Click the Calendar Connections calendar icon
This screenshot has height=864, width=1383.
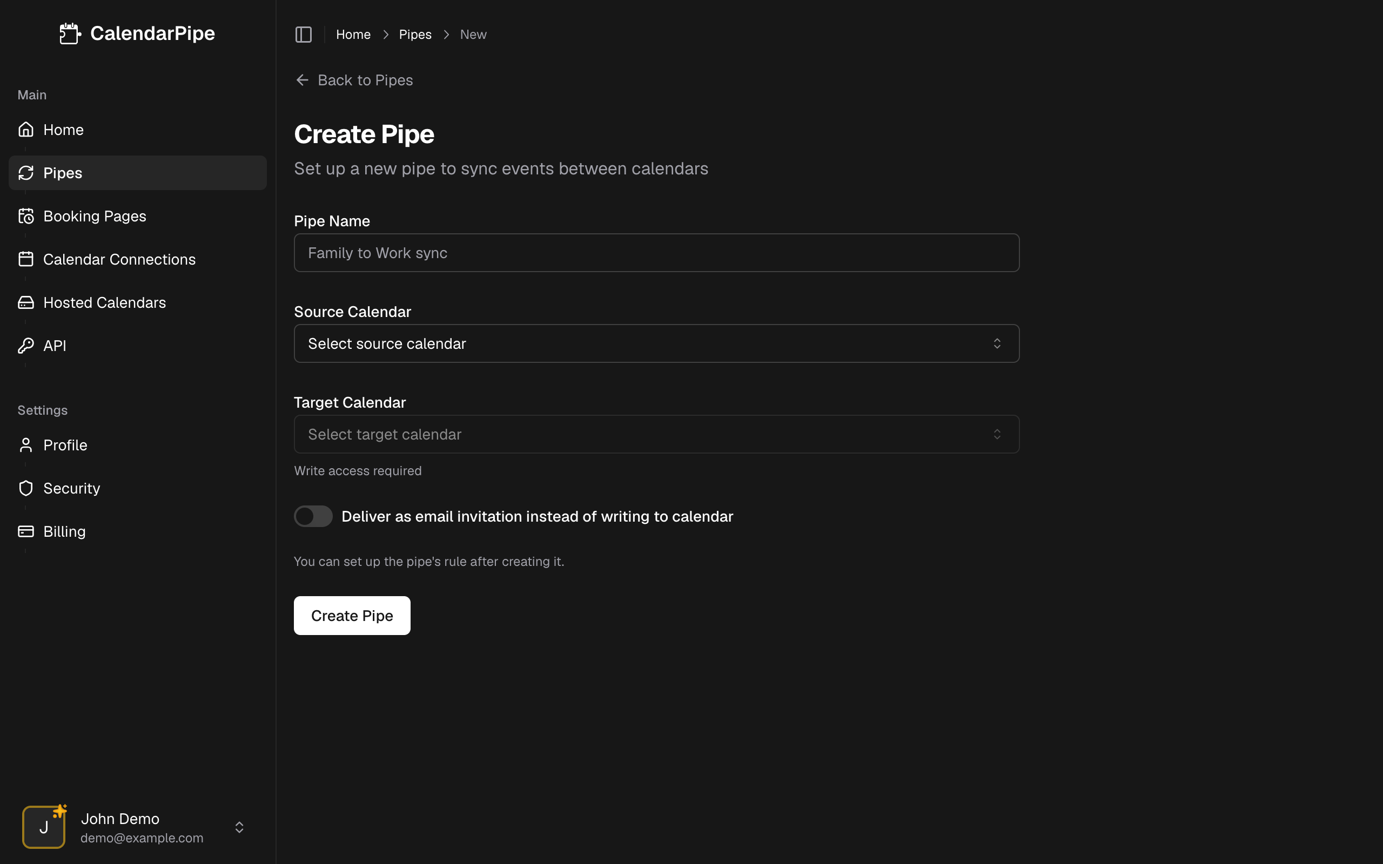(x=26, y=259)
